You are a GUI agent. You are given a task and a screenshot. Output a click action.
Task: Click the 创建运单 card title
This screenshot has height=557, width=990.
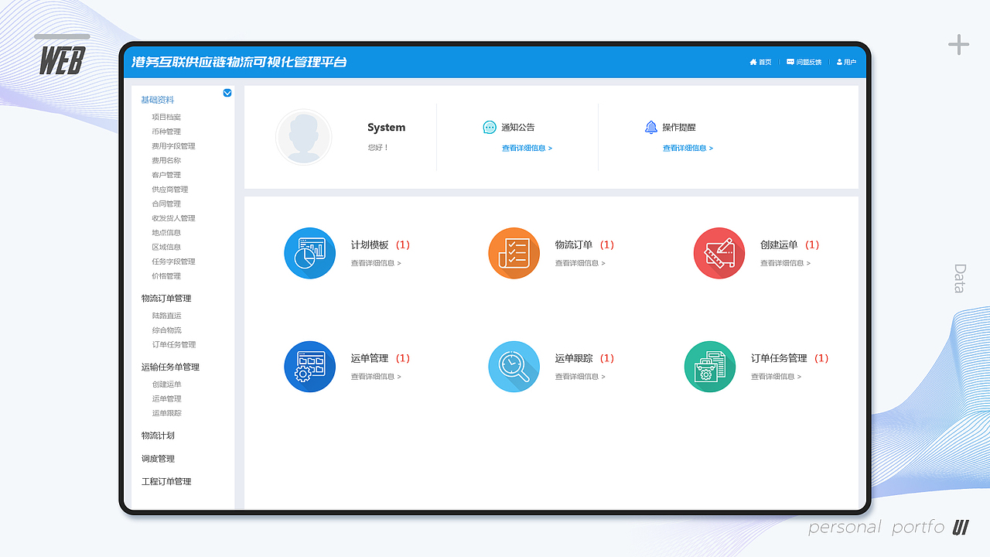[779, 245]
